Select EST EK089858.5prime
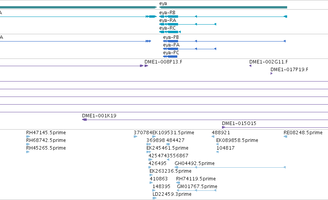328x200 pixels. tap(237, 140)
